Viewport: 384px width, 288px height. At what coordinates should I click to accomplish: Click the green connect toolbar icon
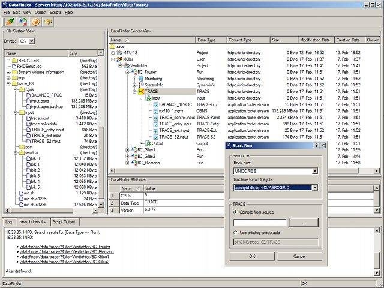pyautogui.click(x=10, y=21)
